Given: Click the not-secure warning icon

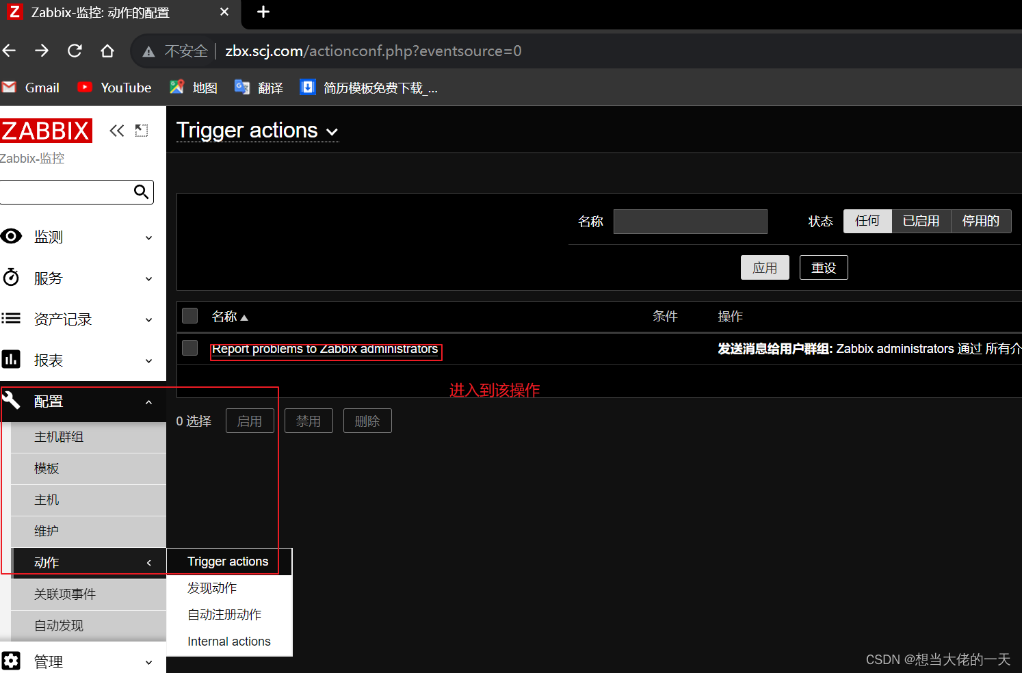Looking at the screenshot, I should point(148,51).
